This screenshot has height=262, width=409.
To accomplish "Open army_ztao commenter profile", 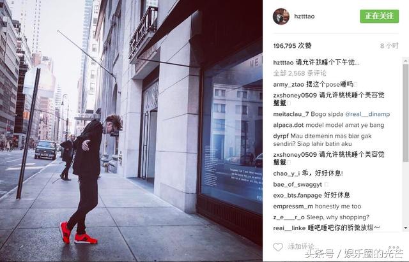I will coord(288,84).
